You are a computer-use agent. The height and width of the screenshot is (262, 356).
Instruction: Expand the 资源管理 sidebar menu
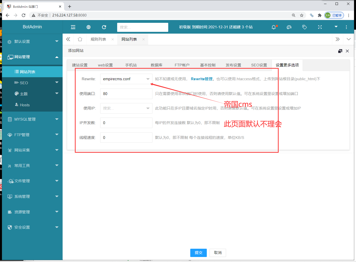(32, 212)
